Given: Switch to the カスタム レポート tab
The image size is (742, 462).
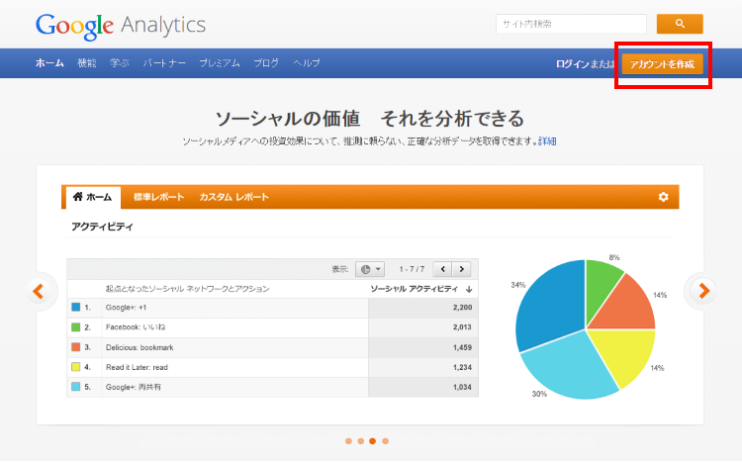Looking at the screenshot, I should [x=233, y=197].
